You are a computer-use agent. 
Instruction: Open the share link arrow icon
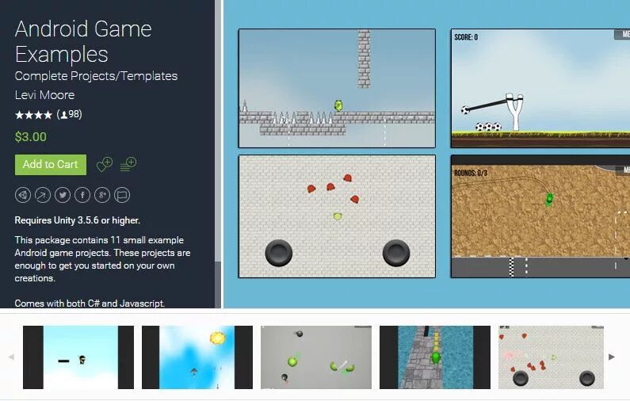pos(43,195)
